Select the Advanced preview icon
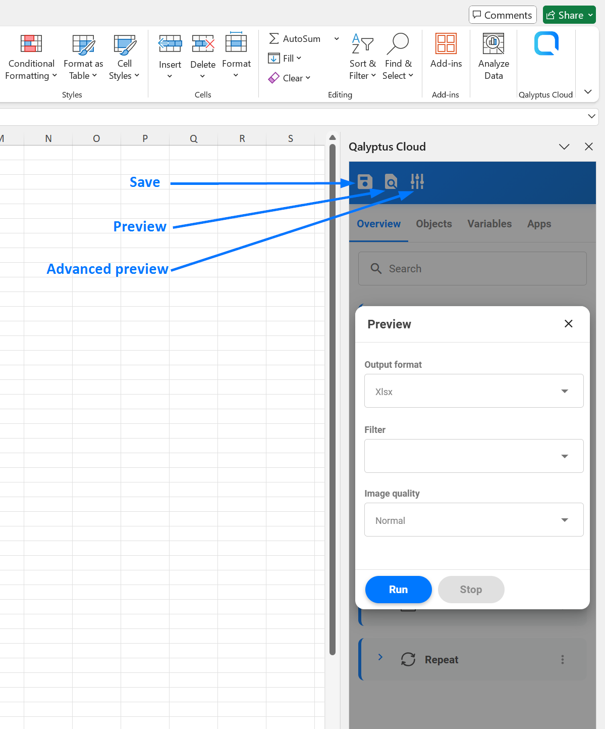 point(417,181)
